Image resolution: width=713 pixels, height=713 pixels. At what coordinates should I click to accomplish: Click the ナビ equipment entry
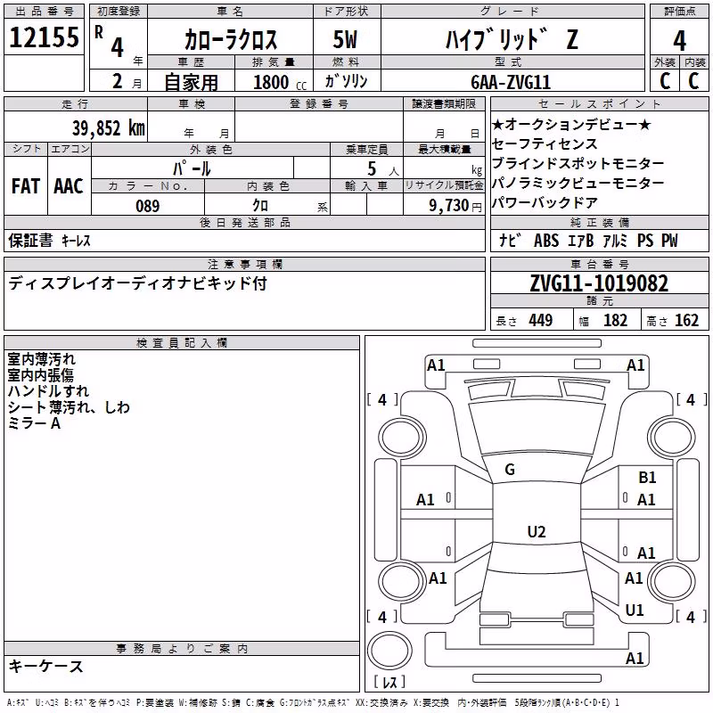point(509,240)
